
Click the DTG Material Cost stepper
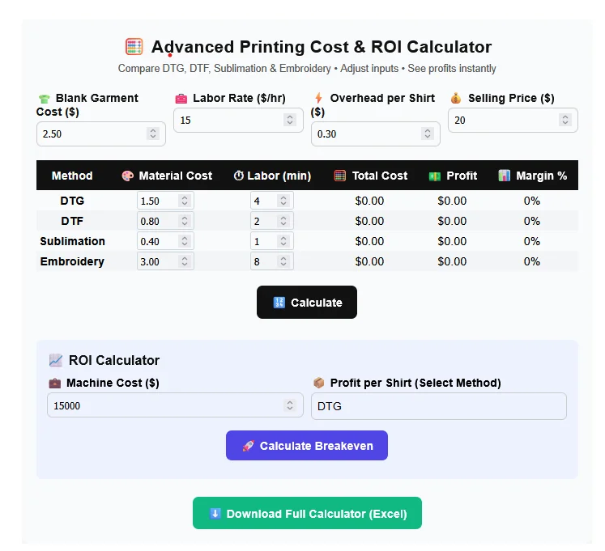(x=185, y=201)
